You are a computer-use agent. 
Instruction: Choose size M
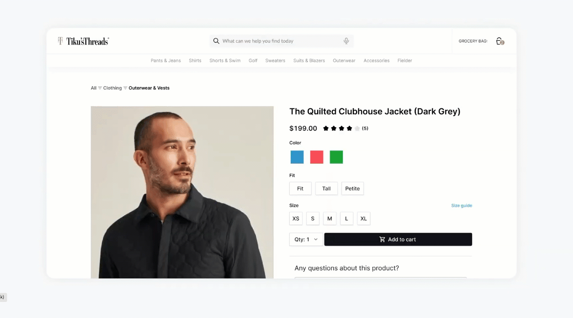click(x=330, y=219)
